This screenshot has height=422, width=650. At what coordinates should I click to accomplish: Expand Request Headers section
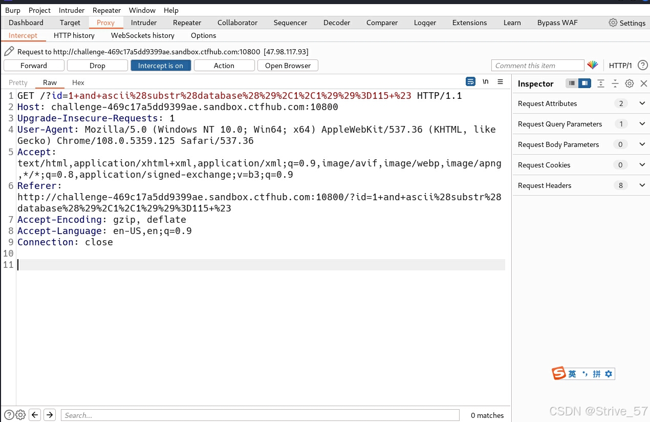(642, 185)
